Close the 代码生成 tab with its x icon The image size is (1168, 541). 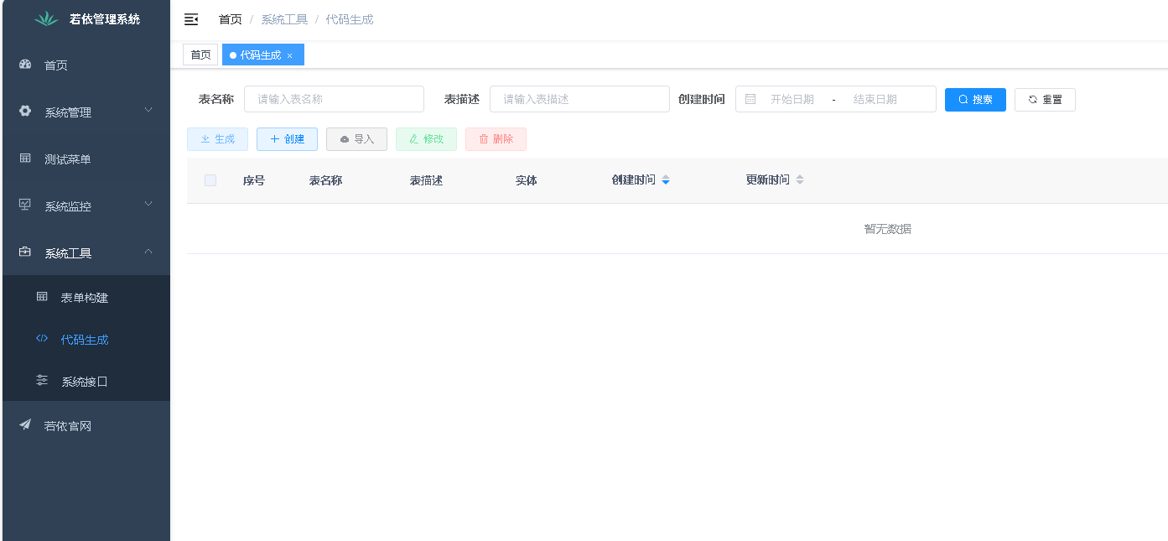[x=290, y=55]
